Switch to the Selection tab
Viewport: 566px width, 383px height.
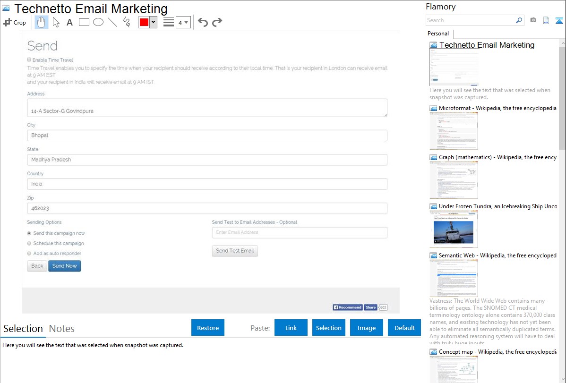(23, 329)
